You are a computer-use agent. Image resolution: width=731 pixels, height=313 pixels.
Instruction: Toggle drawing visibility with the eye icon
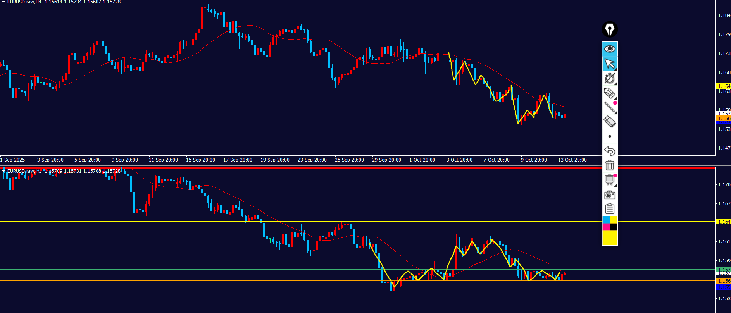point(609,49)
